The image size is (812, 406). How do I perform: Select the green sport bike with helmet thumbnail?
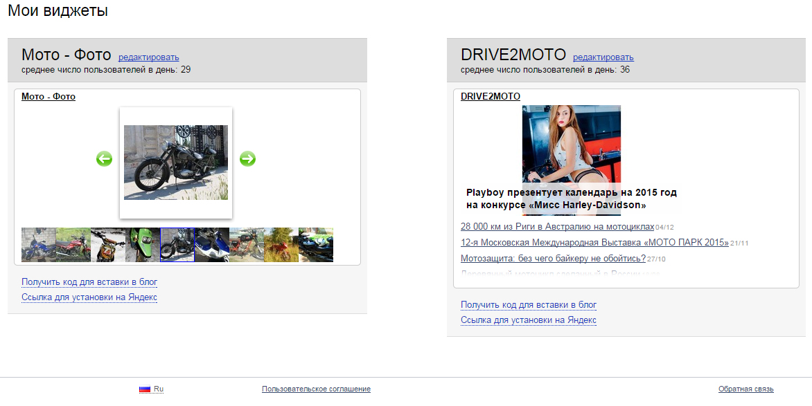pos(316,245)
